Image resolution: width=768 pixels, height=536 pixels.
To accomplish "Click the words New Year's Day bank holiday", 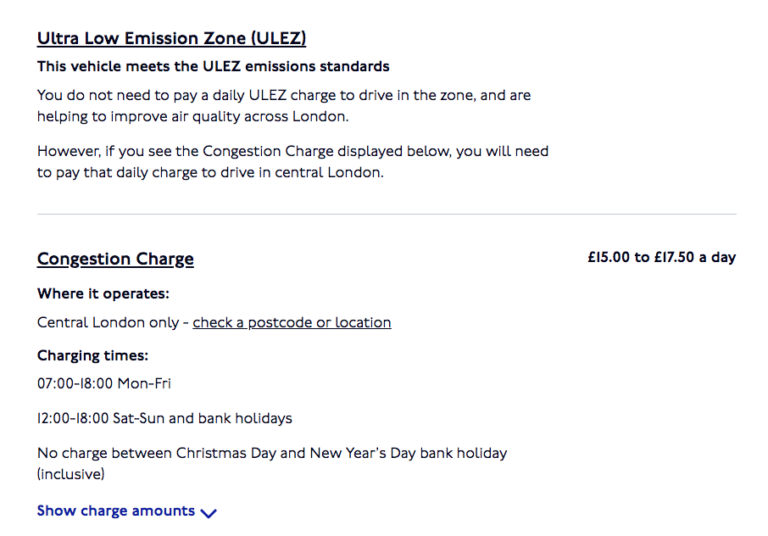I will click(x=409, y=453).
